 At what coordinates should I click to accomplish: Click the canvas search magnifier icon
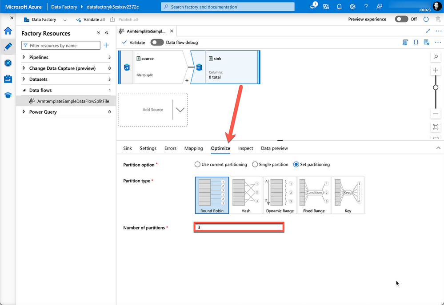coord(436,57)
